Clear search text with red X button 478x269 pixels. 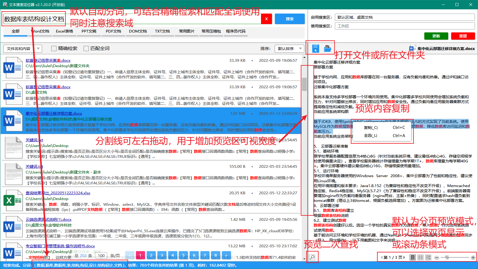tap(266, 19)
